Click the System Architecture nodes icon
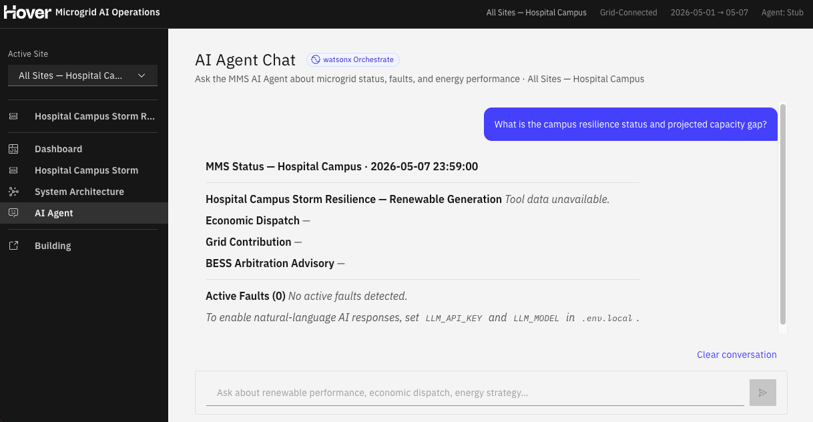The height and width of the screenshot is (422, 813). [x=13, y=192]
